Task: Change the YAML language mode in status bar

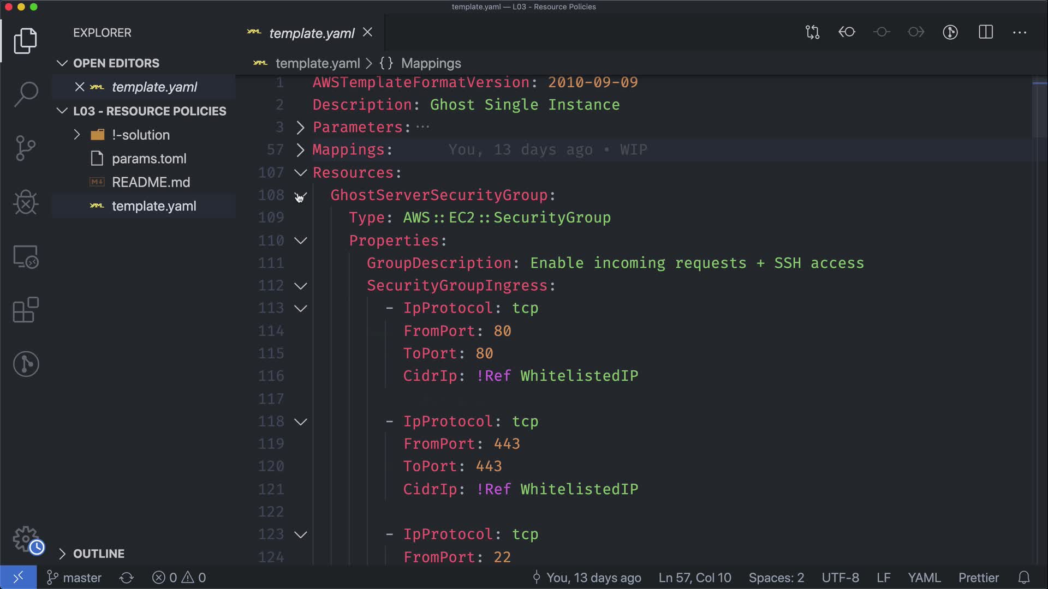Action: pos(924,578)
